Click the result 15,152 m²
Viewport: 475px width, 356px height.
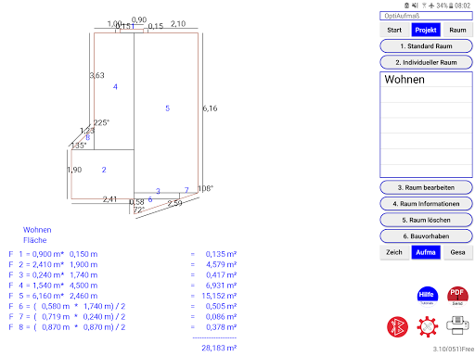219,296
